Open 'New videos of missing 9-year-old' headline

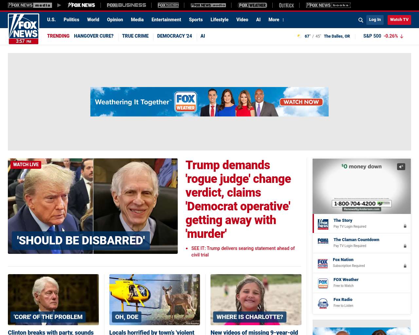coord(254,332)
